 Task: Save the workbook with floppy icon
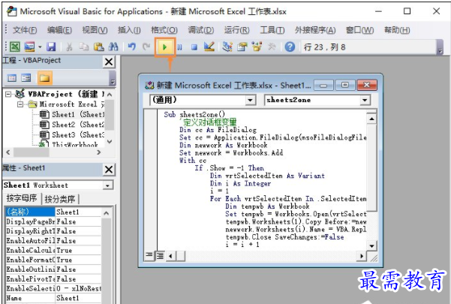click(51, 47)
